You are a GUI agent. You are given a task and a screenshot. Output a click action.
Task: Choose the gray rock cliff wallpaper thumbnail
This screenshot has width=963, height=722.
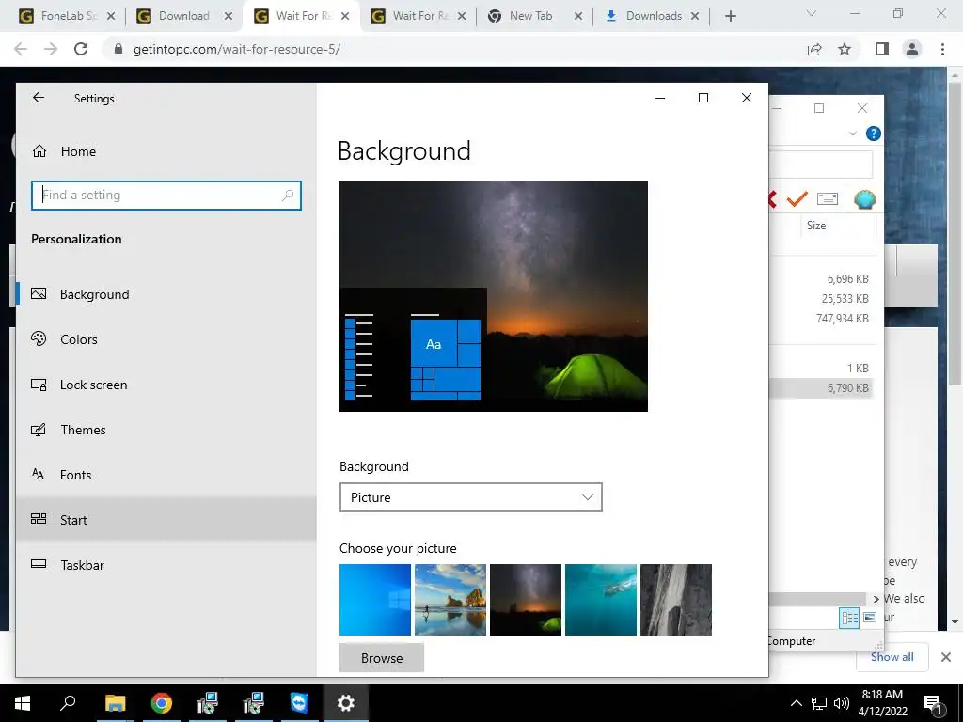(676, 600)
